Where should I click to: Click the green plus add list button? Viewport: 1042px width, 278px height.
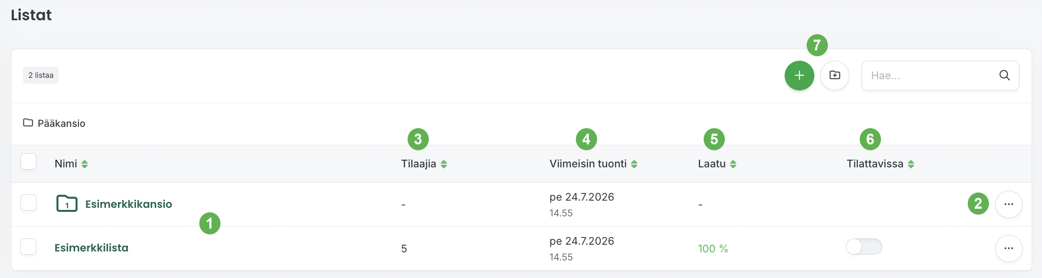click(x=799, y=76)
